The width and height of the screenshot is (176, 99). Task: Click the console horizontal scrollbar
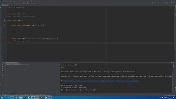(x=115, y=93)
